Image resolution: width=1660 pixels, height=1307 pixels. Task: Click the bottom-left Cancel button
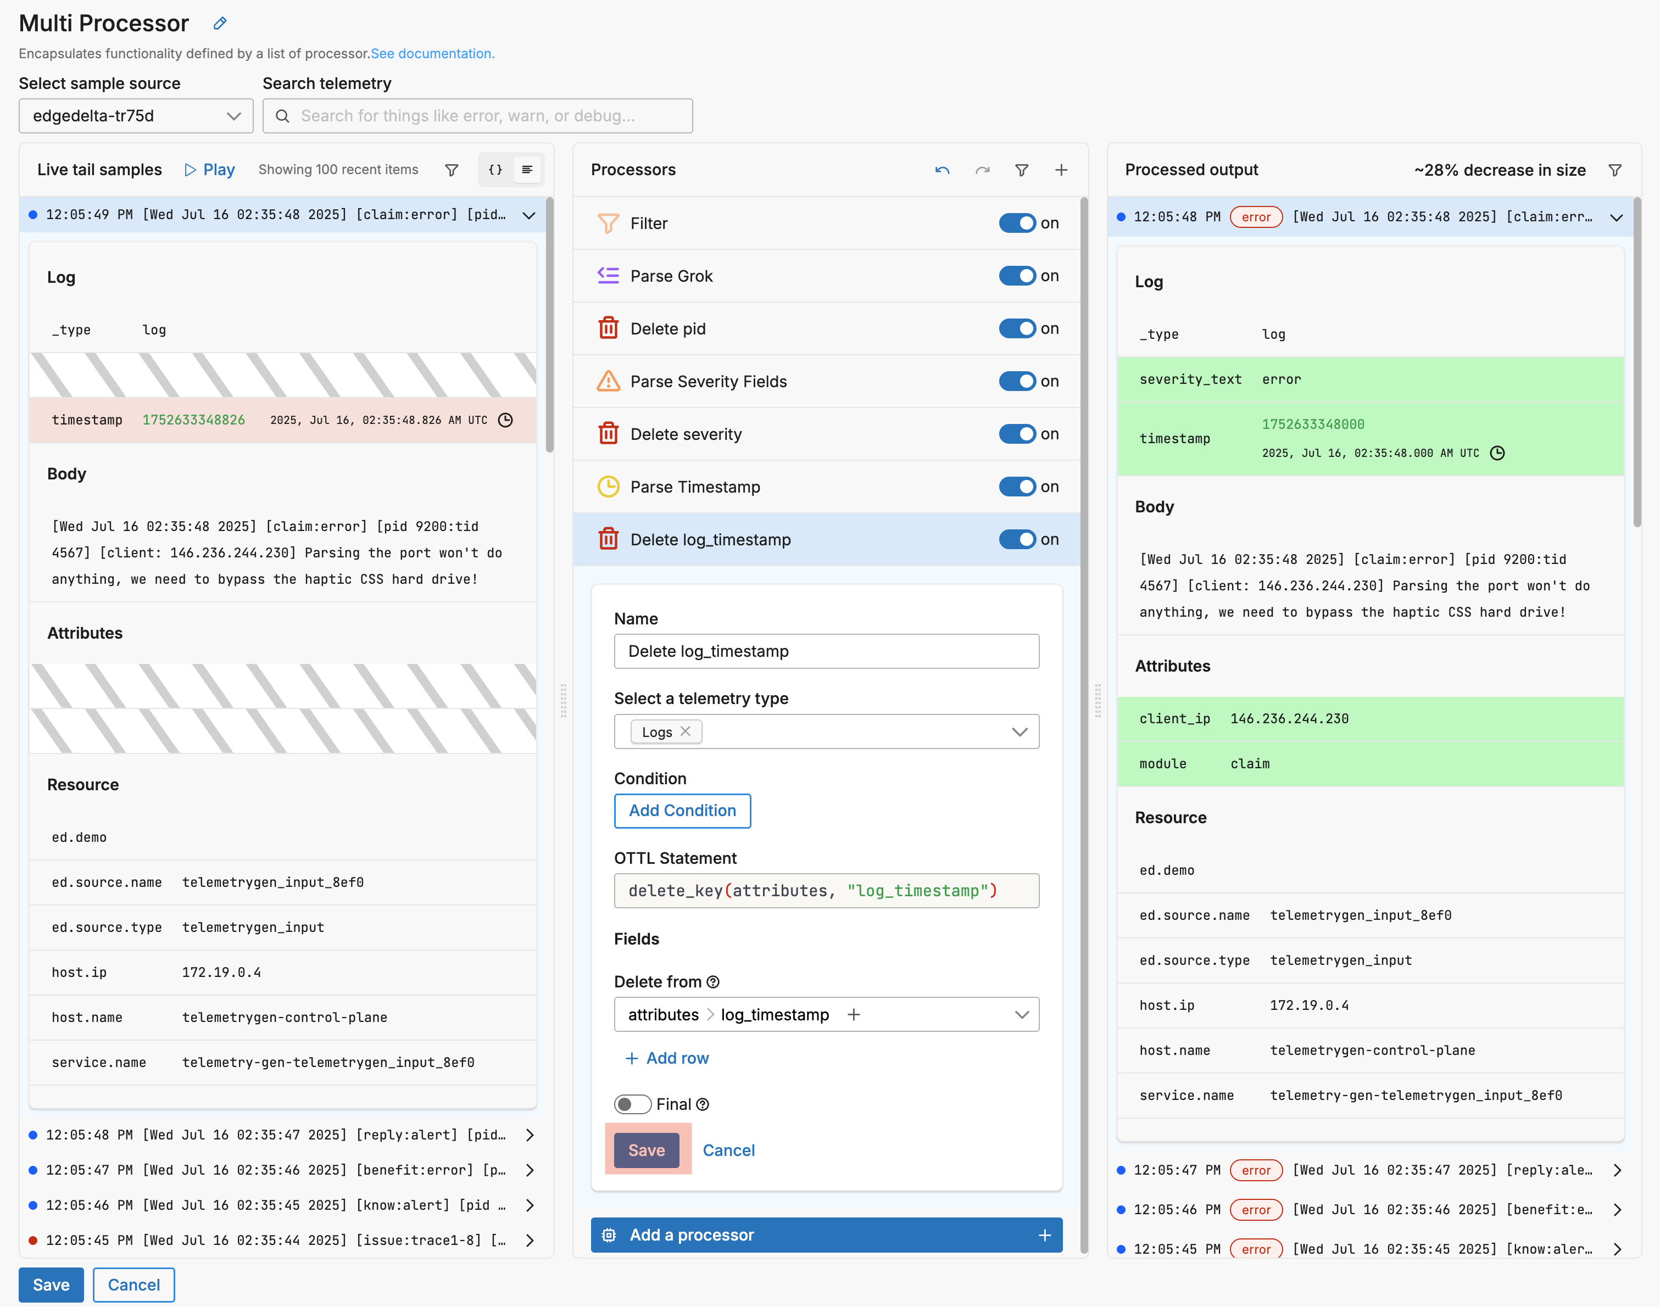click(134, 1285)
